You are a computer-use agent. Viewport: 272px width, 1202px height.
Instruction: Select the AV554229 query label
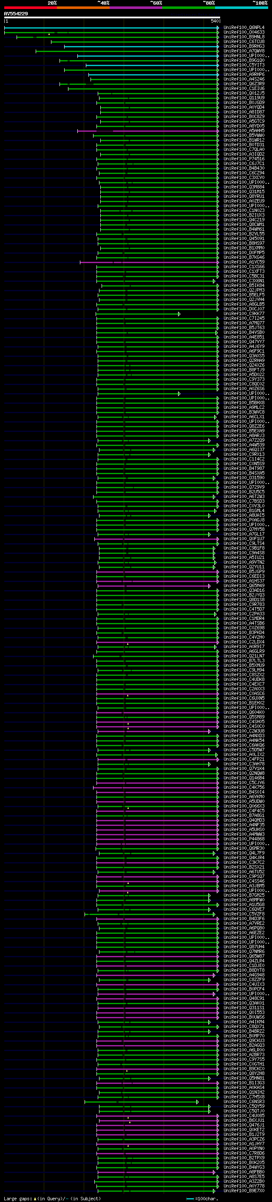click(x=16, y=14)
